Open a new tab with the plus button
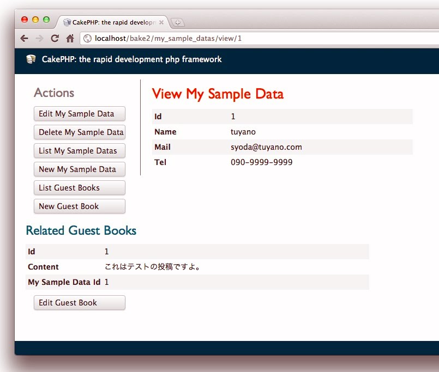Screen dimensions: 439x372 (x=177, y=22)
